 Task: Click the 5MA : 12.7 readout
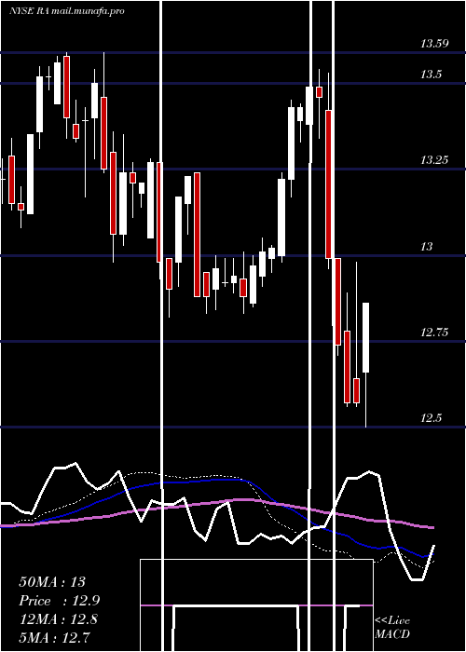(x=55, y=637)
